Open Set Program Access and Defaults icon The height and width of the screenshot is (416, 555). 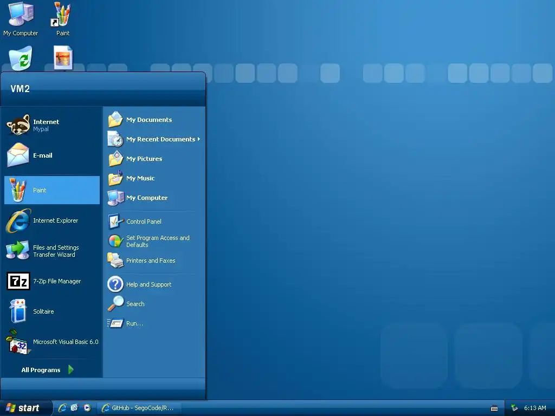click(115, 241)
